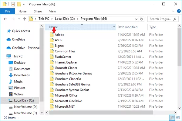The height and width of the screenshot is (121, 182).
Task: Select OneDrive - Personal in the navigation pane
Action: pos(23,48)
